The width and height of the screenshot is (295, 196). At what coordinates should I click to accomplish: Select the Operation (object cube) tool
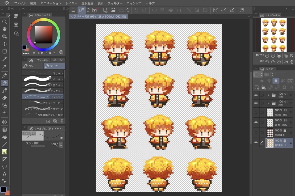pyautogui.click(x=4, y=37)
